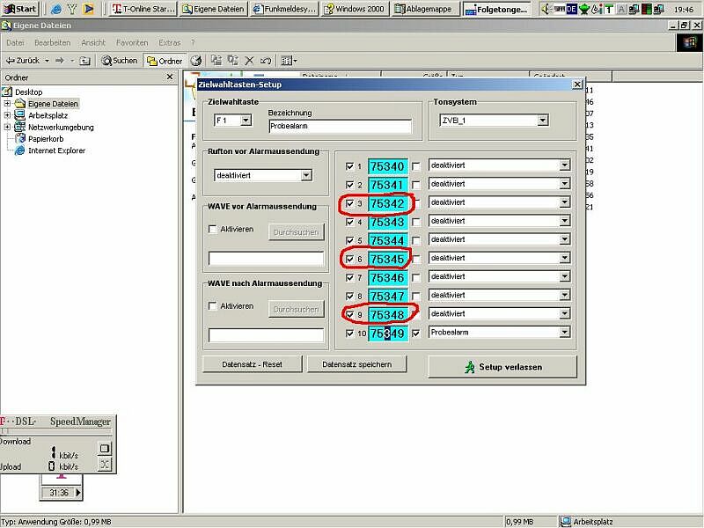Close the Ordner side pane
Image resolution: width=704 pixels, height=528 pixels.
[x=170, y=77]
